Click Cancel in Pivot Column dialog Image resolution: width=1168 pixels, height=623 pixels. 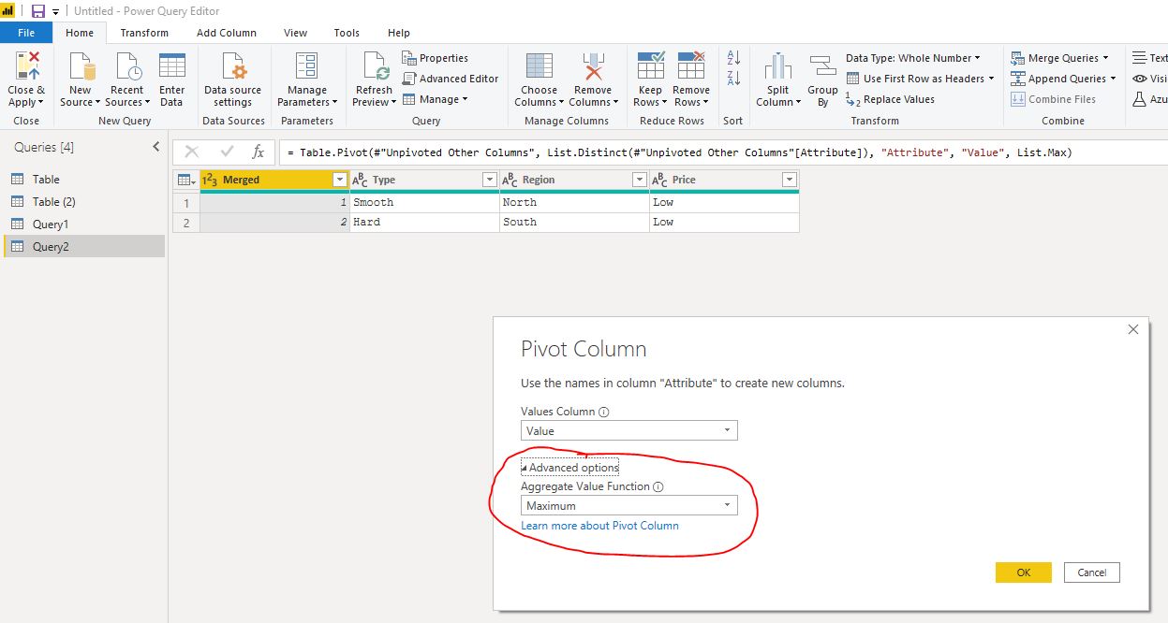(1092, 572)
